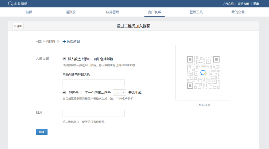Viewport: 269px width, 149px height.
Task: Click 退出 to log out
Action: coord(256,4)
